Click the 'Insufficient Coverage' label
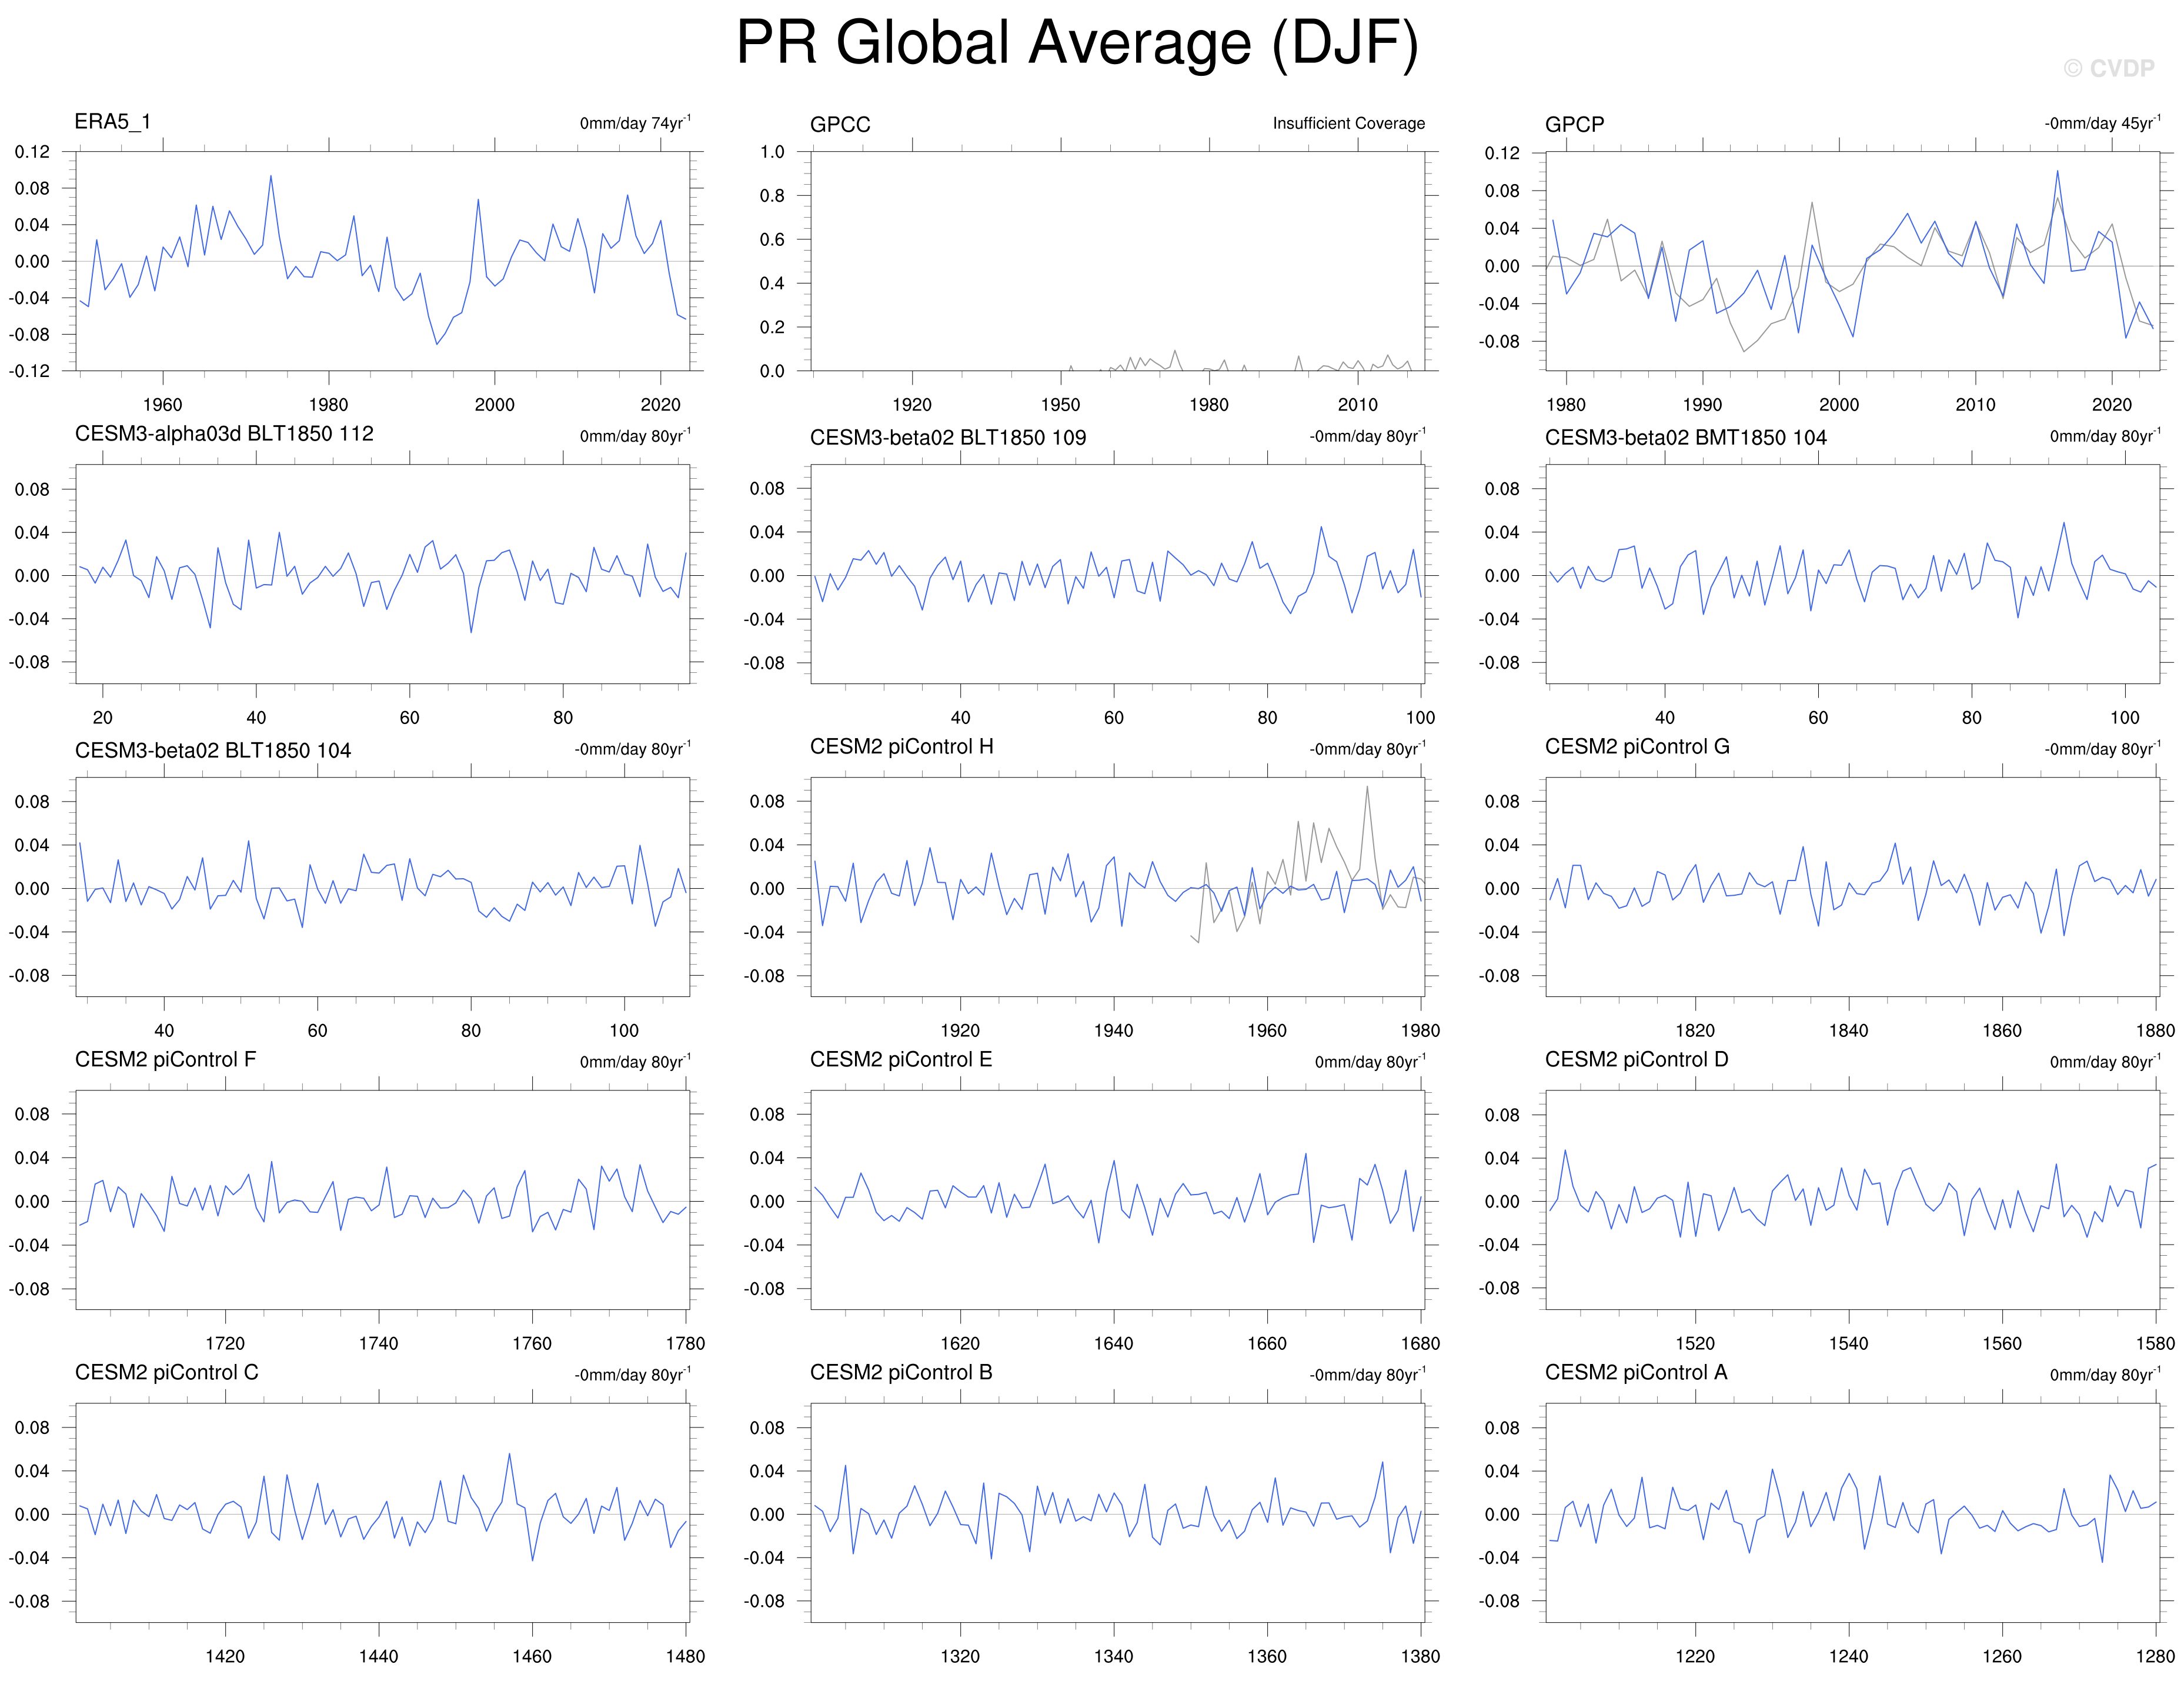2184x1681 pixels. (1348, 124)
